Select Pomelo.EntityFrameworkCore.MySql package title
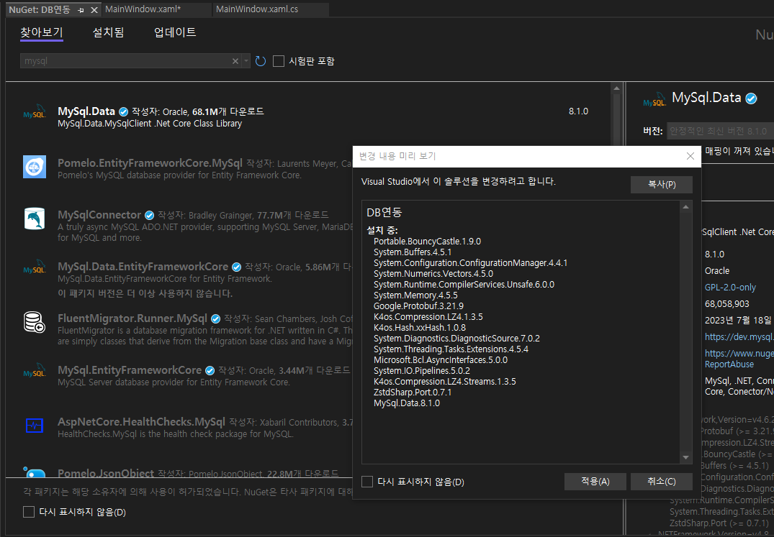This screenshot has width=774, height=537. click(150, 163)
